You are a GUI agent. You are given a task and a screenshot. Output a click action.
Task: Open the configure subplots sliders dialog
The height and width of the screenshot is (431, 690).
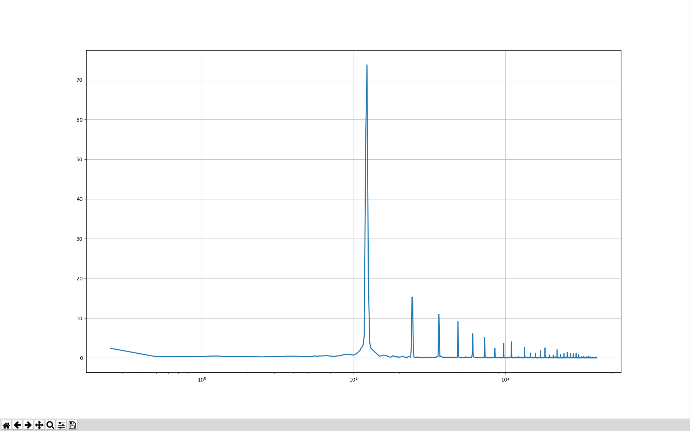pyautogui.click(x=61, y=425)
